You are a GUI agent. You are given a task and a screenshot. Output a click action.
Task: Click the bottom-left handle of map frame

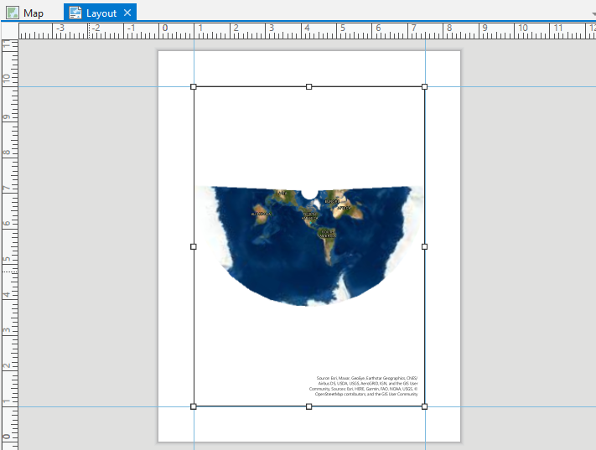[x=194, y=406]
